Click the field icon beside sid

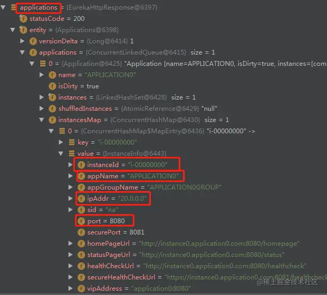tap(81, 210)
